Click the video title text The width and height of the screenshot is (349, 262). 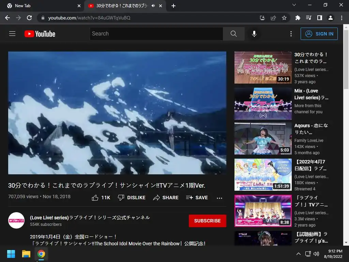point(107,185)
